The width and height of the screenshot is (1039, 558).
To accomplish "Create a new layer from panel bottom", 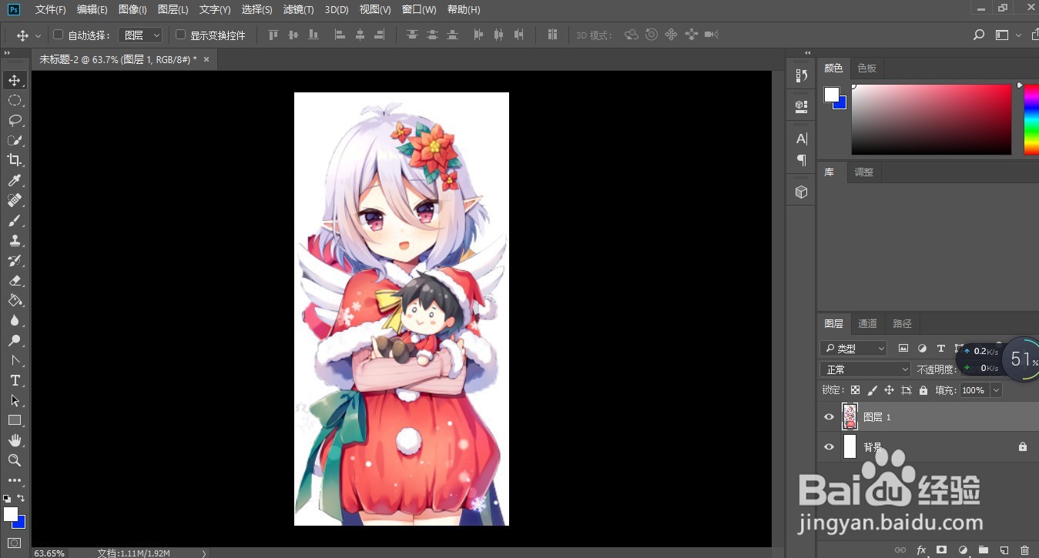I will (1004, 550).
